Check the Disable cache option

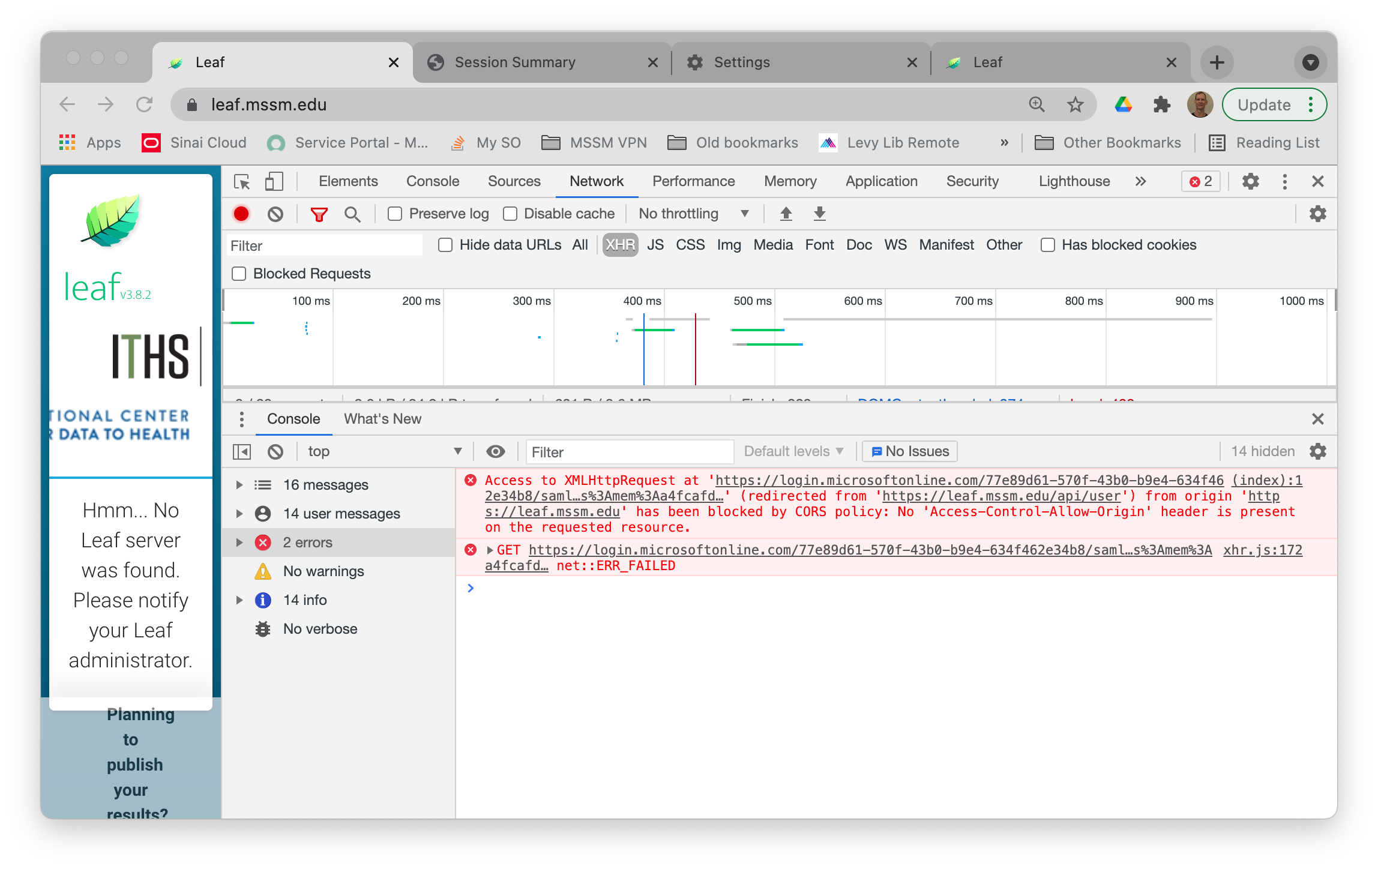510,214
